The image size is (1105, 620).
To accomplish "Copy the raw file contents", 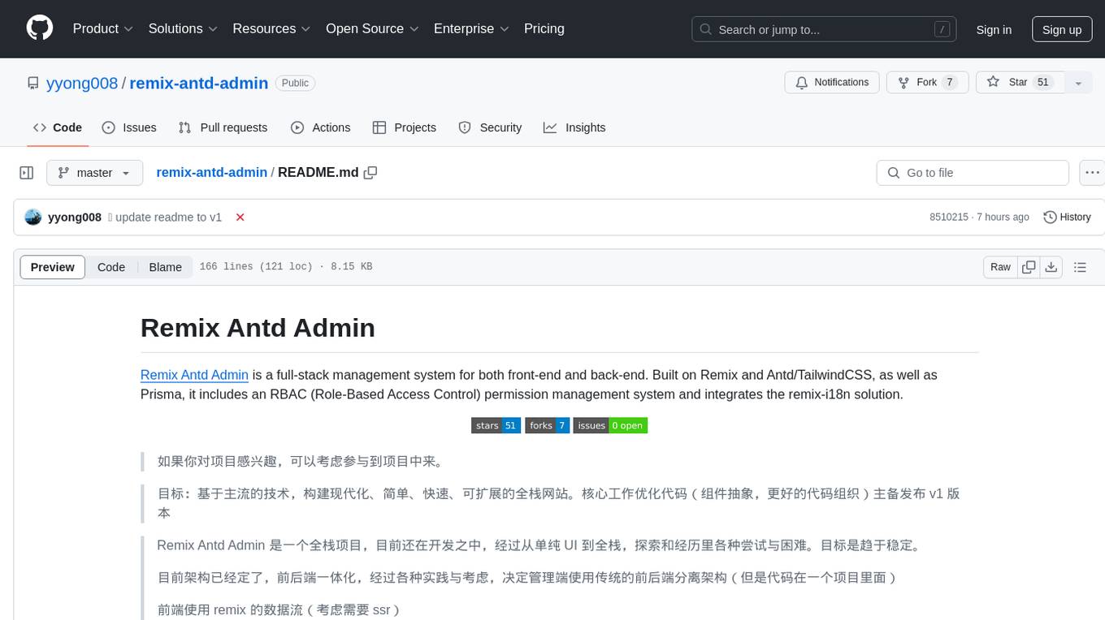I will point(1029,267).
